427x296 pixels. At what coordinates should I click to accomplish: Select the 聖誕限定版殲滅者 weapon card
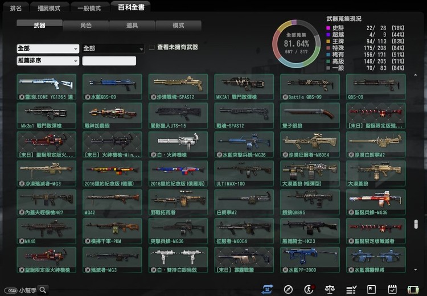(x=376, y=231)
